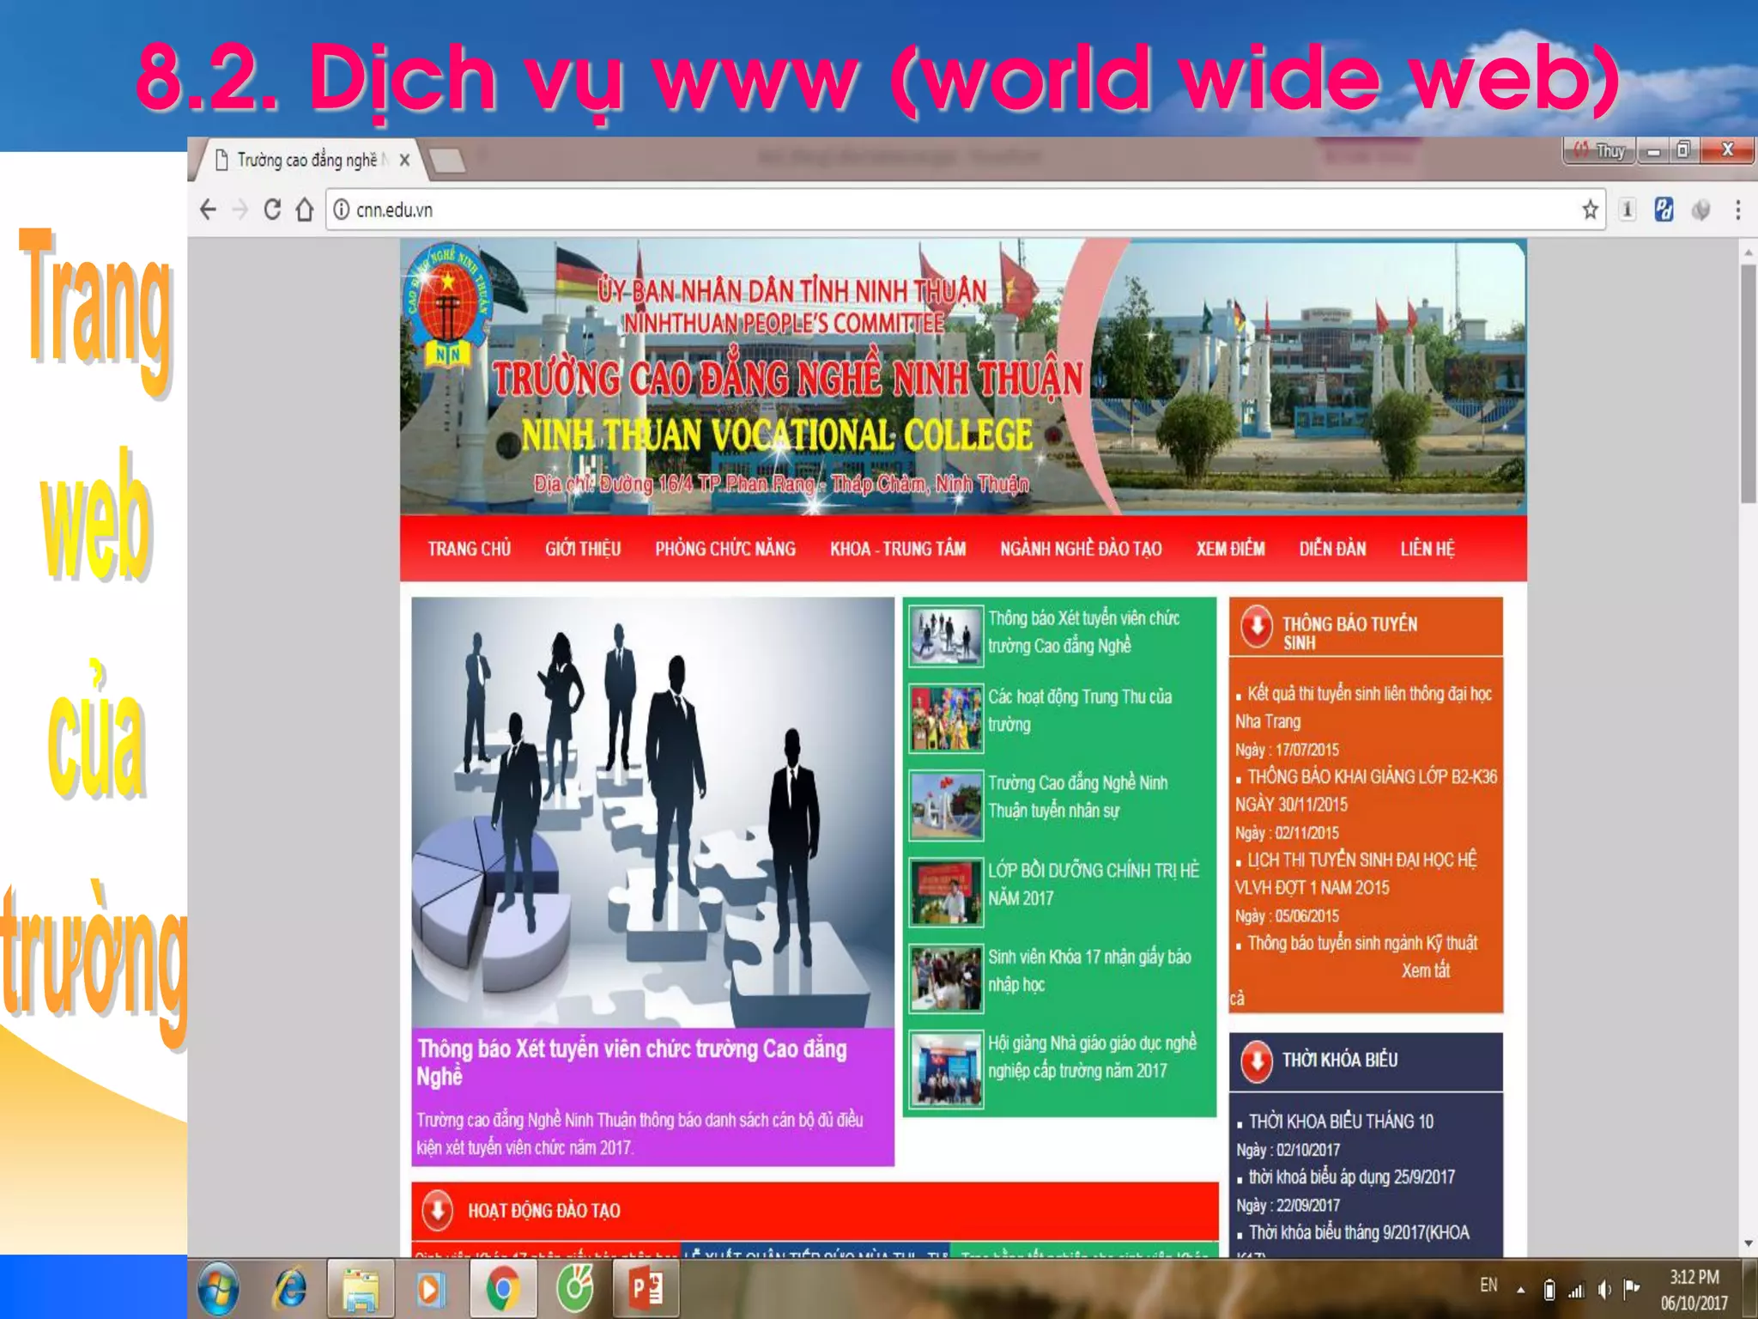Open Thông báo tuyển sinh ngành Kỹ thuật
The image size is (1758, 1319).
click(x=1362, y=943)
